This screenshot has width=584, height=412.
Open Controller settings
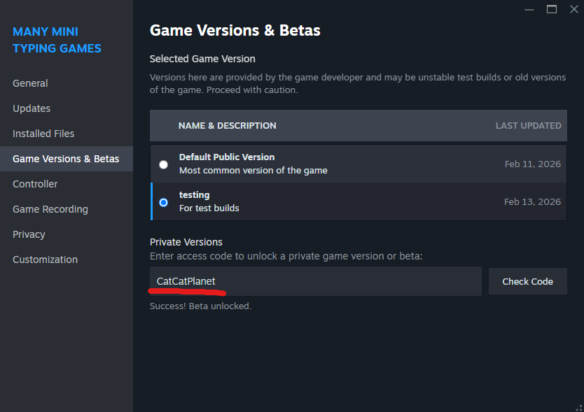point(35,184)
